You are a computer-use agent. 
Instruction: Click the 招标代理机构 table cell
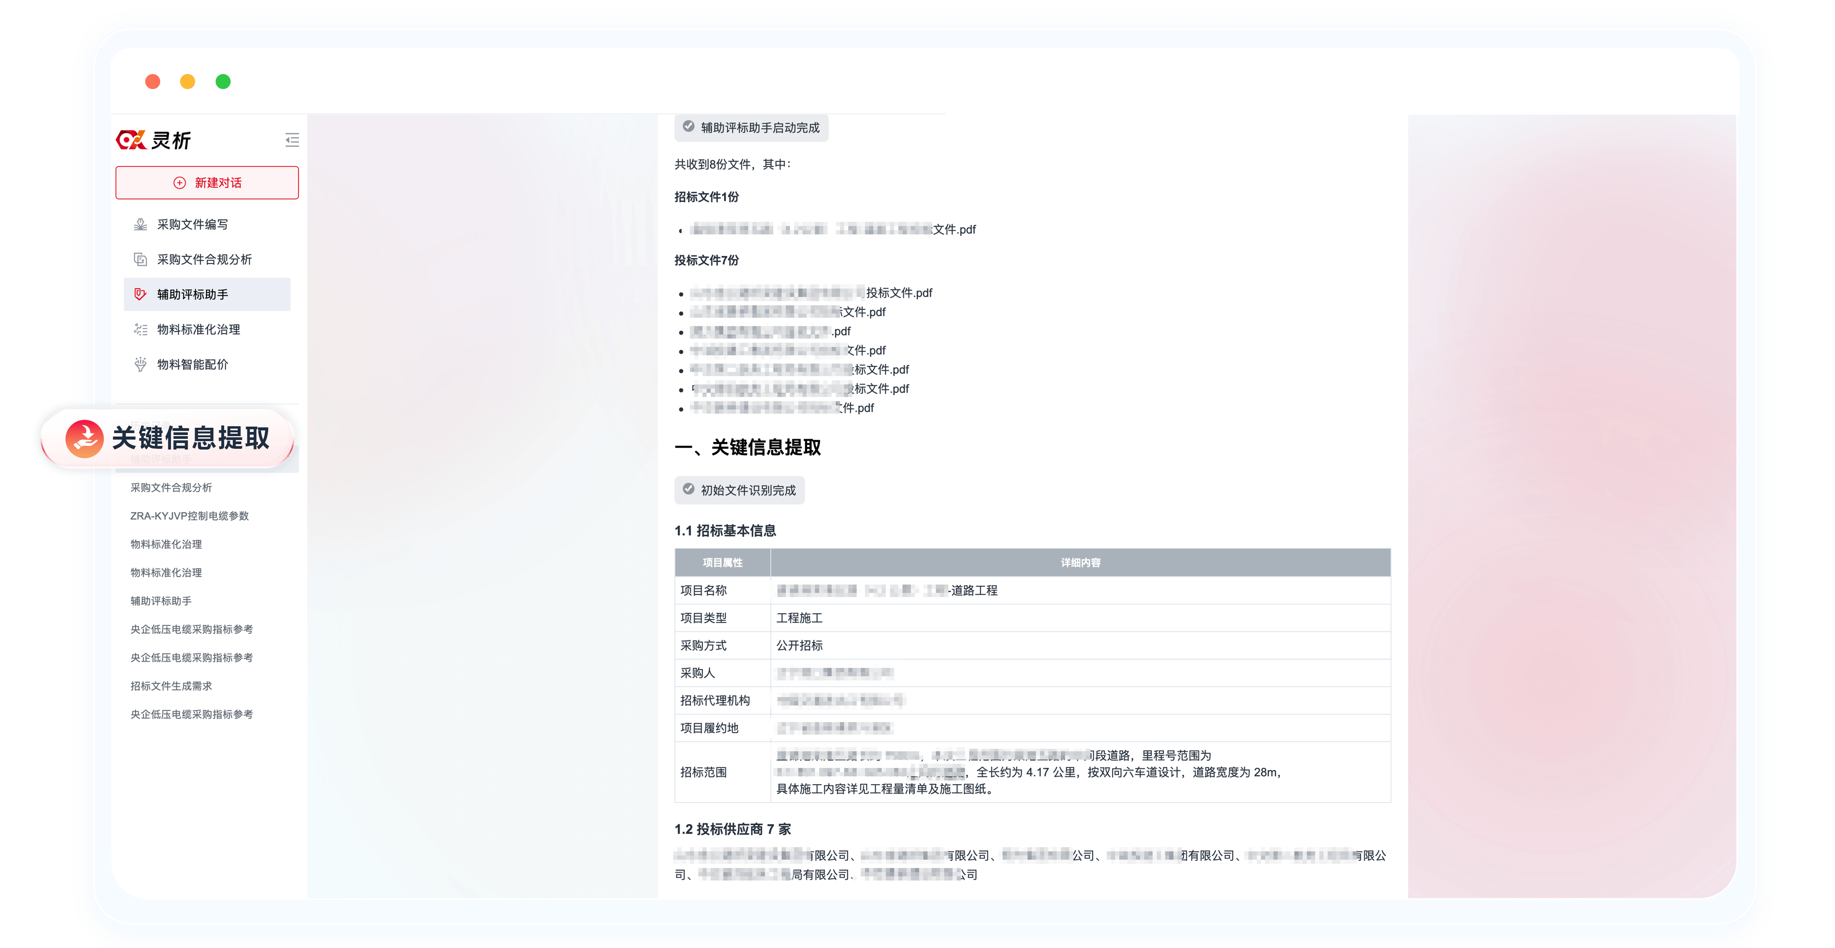tap(722, 700)
